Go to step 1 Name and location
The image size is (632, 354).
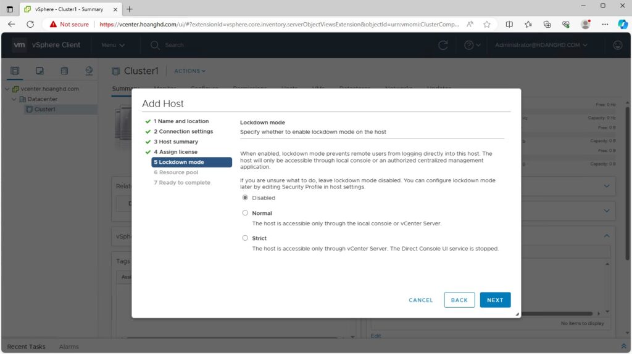(181, 121)
